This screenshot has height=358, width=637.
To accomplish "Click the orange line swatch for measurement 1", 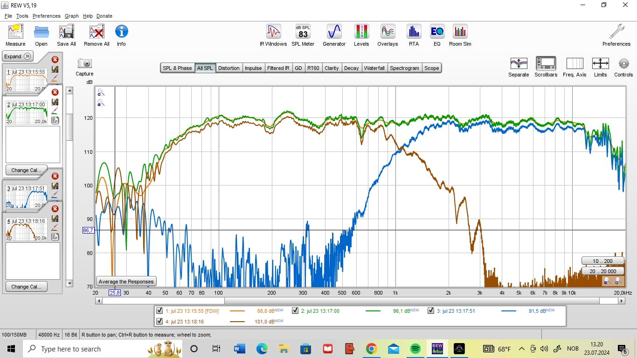I will 237,311.
